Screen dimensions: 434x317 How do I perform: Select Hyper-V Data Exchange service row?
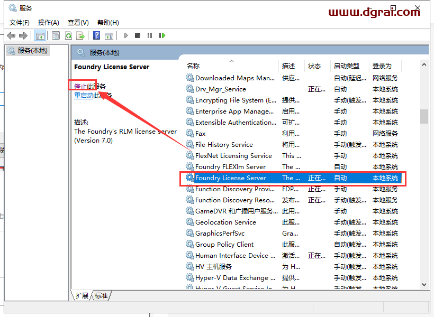(293, 278)
